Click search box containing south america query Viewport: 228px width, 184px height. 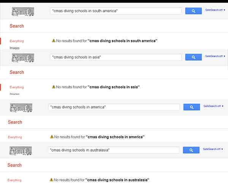(x=116, y=11)
